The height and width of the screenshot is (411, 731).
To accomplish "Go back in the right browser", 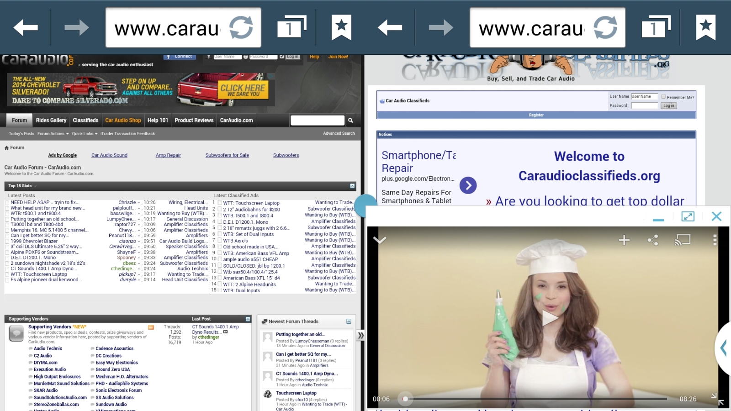I will (x=390, y=27).
